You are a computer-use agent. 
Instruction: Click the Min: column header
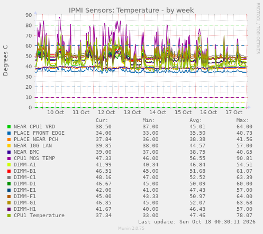point(149,120)
